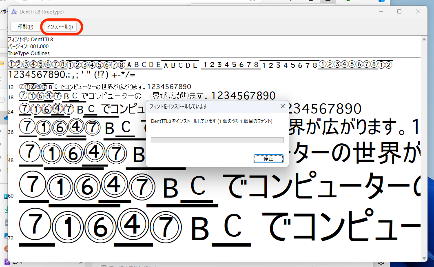Stop the installation with the 停止 button
Image resolution: width=434 pixels, height=267 pixels.
(268, 158)
